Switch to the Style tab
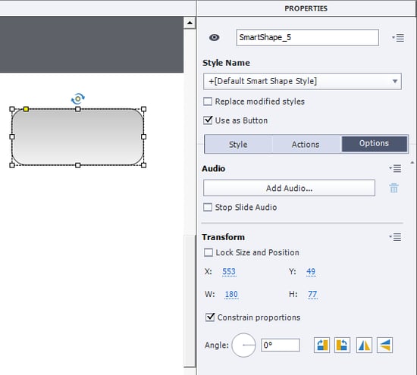Screen dimensions: 417x375 click(x=238, y=144)
